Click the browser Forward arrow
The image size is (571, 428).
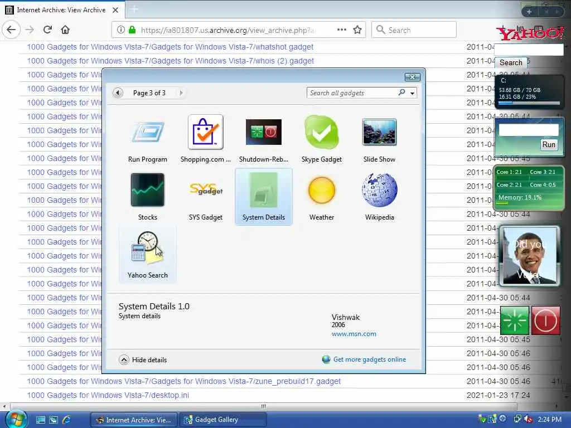(x=30, y=30)
